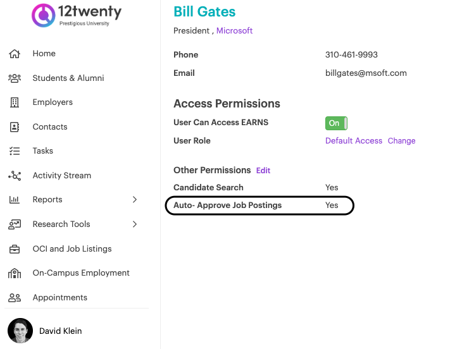The height and width of the screenshot is (349, 462).
Task: Open the Students & Alumni people icon
Action: click(15, 78)
